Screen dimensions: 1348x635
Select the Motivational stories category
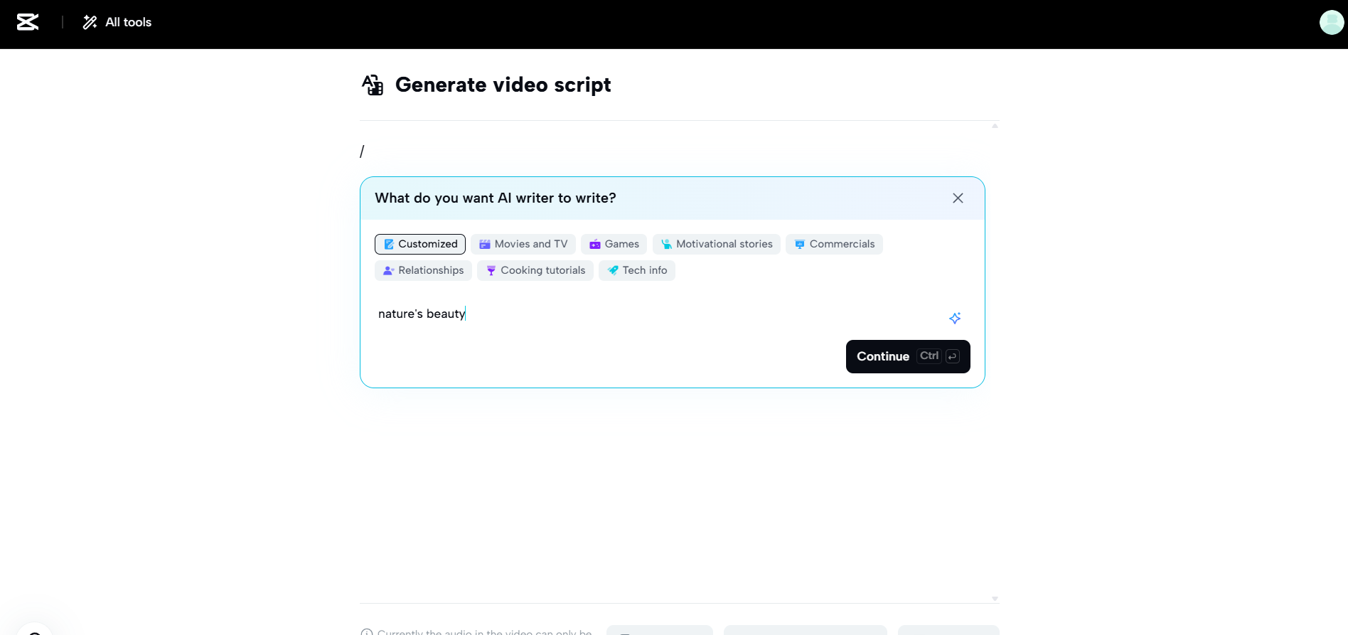[x=717, y=244]
